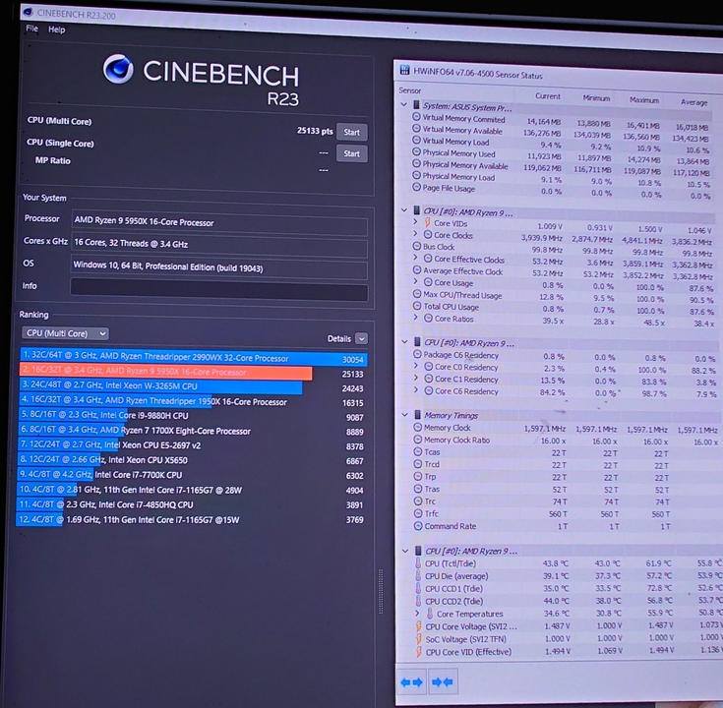
Task: Expand the Core Temperatures row
Action: point(418,613)
